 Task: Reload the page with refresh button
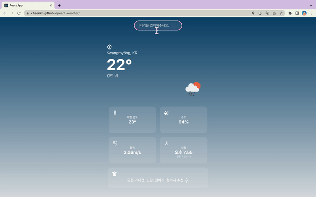pyautogui.click(x=19, y=13)
